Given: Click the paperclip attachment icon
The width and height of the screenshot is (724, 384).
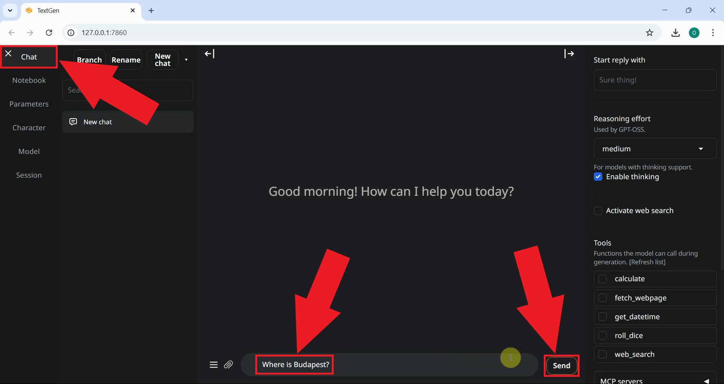Looking at the screenshot, I should (229, 364).
